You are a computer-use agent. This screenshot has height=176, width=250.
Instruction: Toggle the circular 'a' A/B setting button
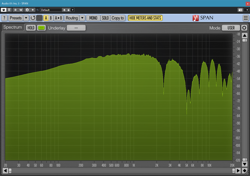point(27,10)
